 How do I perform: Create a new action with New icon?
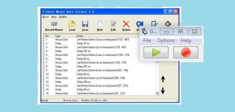click(x=100, y=24)
